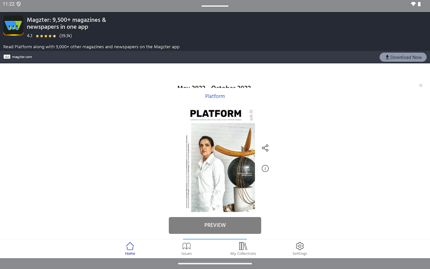Open the magzter.com ad link
430x269 pixels.
(22, 57)
